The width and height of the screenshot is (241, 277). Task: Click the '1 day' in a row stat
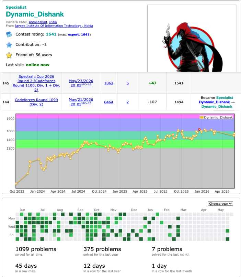[159, 266]
